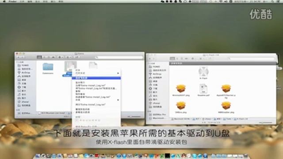Open the Finder menu in the menu bar

pyautogui.click(x=12, y=1)
